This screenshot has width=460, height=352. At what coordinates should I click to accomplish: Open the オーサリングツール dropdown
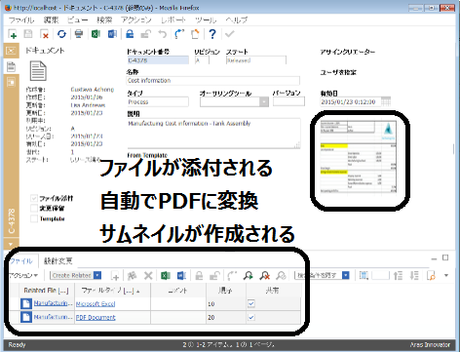(x=264, y=102)
